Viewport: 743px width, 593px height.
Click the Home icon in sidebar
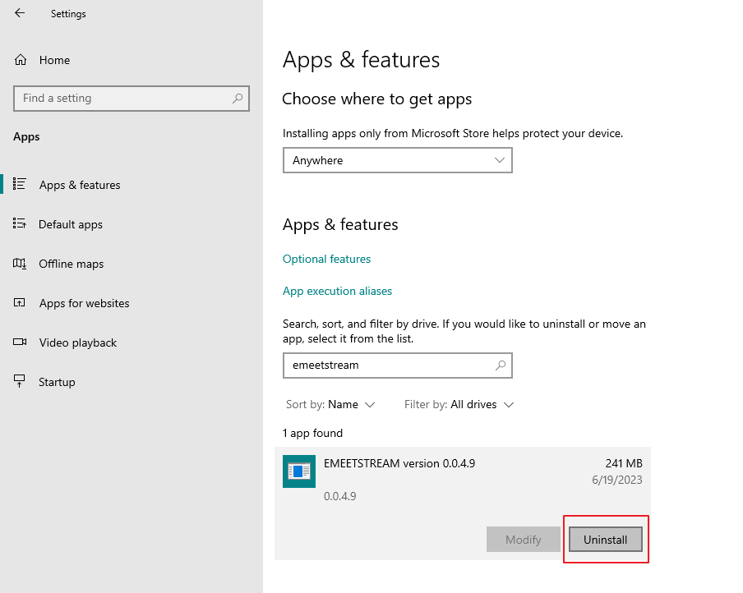(21, 60)
